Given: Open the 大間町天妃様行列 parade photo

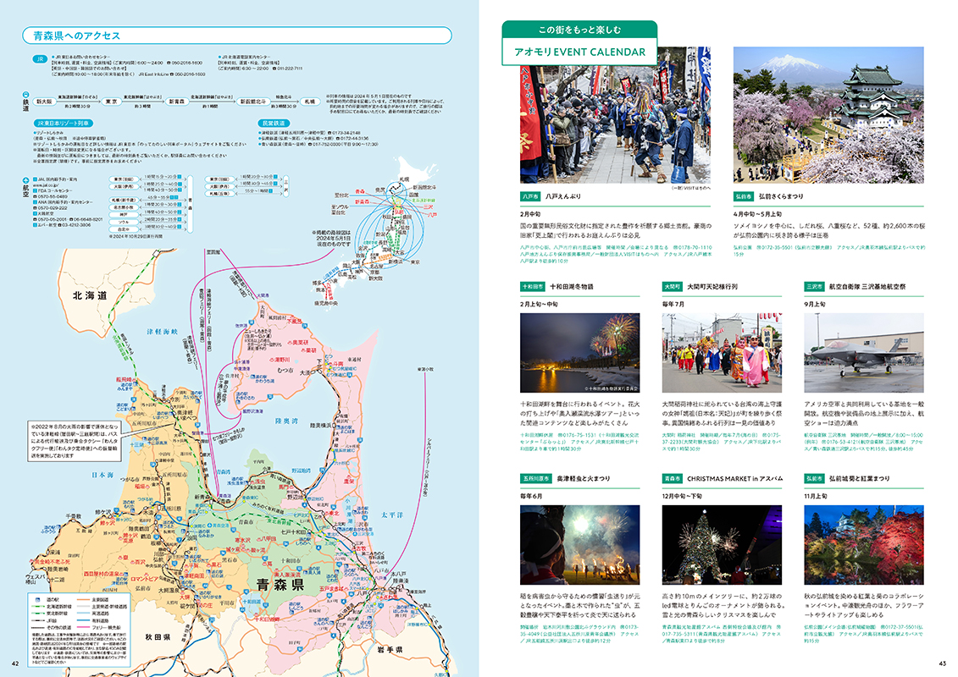Looking at the screenshot, I should coord(722,353).
